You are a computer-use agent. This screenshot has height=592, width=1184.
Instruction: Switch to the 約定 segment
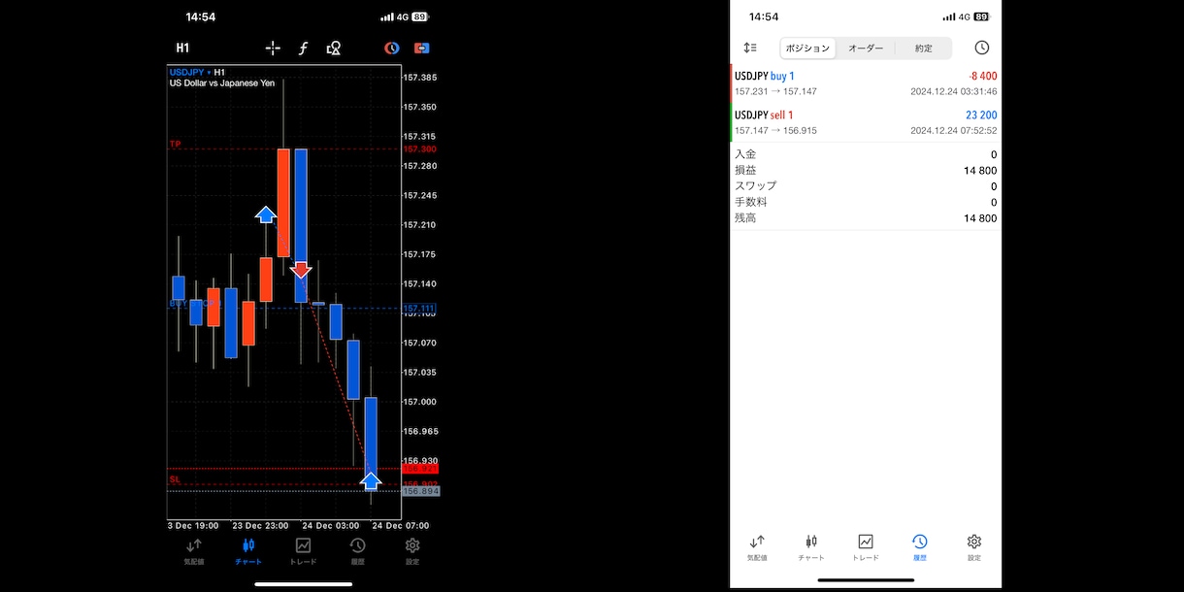923,48
